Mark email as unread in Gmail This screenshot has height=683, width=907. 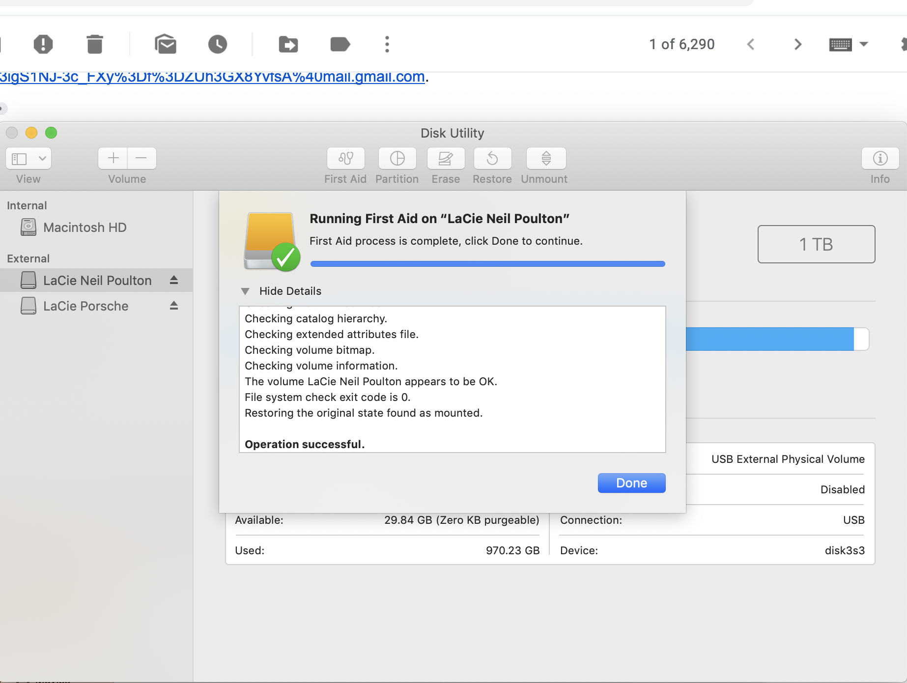coord(166,44)
